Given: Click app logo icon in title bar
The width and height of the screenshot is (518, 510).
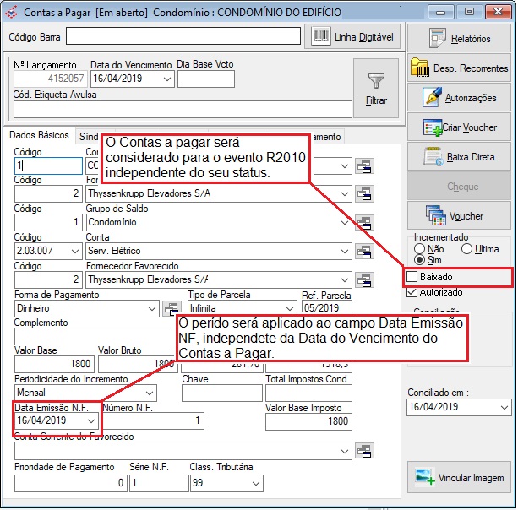Looking at the screenshot, I should tap(11, 12).
